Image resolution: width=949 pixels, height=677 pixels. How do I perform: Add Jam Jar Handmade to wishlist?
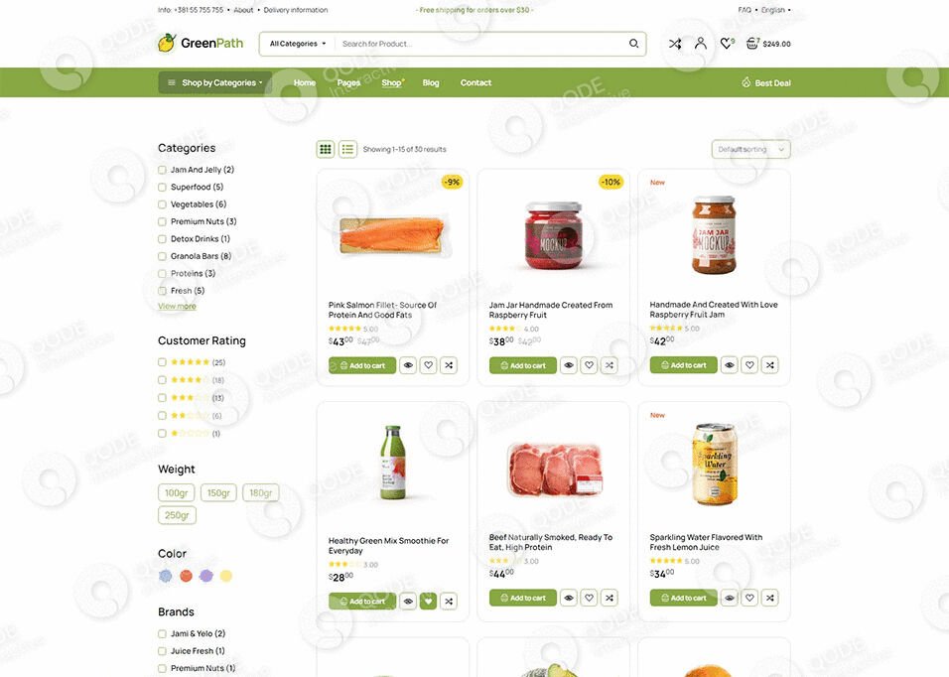point(589,365)
